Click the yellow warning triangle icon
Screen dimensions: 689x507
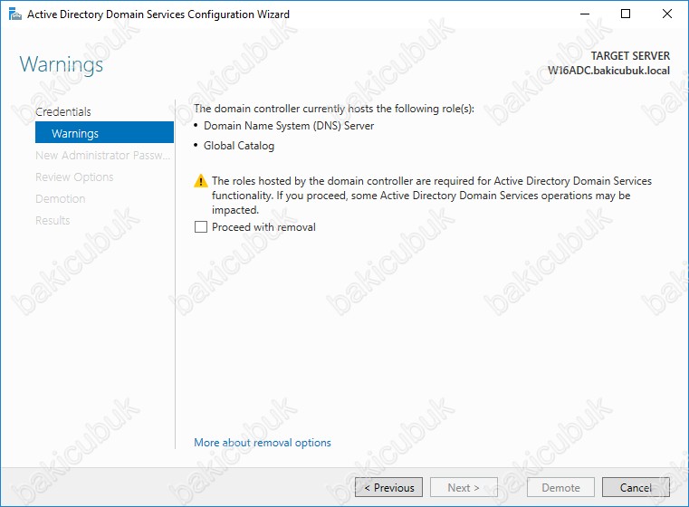pyautogui.click(x=201, y=182)
